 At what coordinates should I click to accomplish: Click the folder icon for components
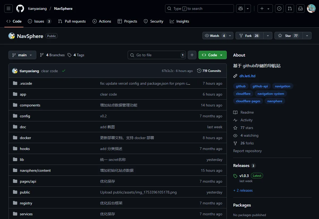click(x=15, y=105)
